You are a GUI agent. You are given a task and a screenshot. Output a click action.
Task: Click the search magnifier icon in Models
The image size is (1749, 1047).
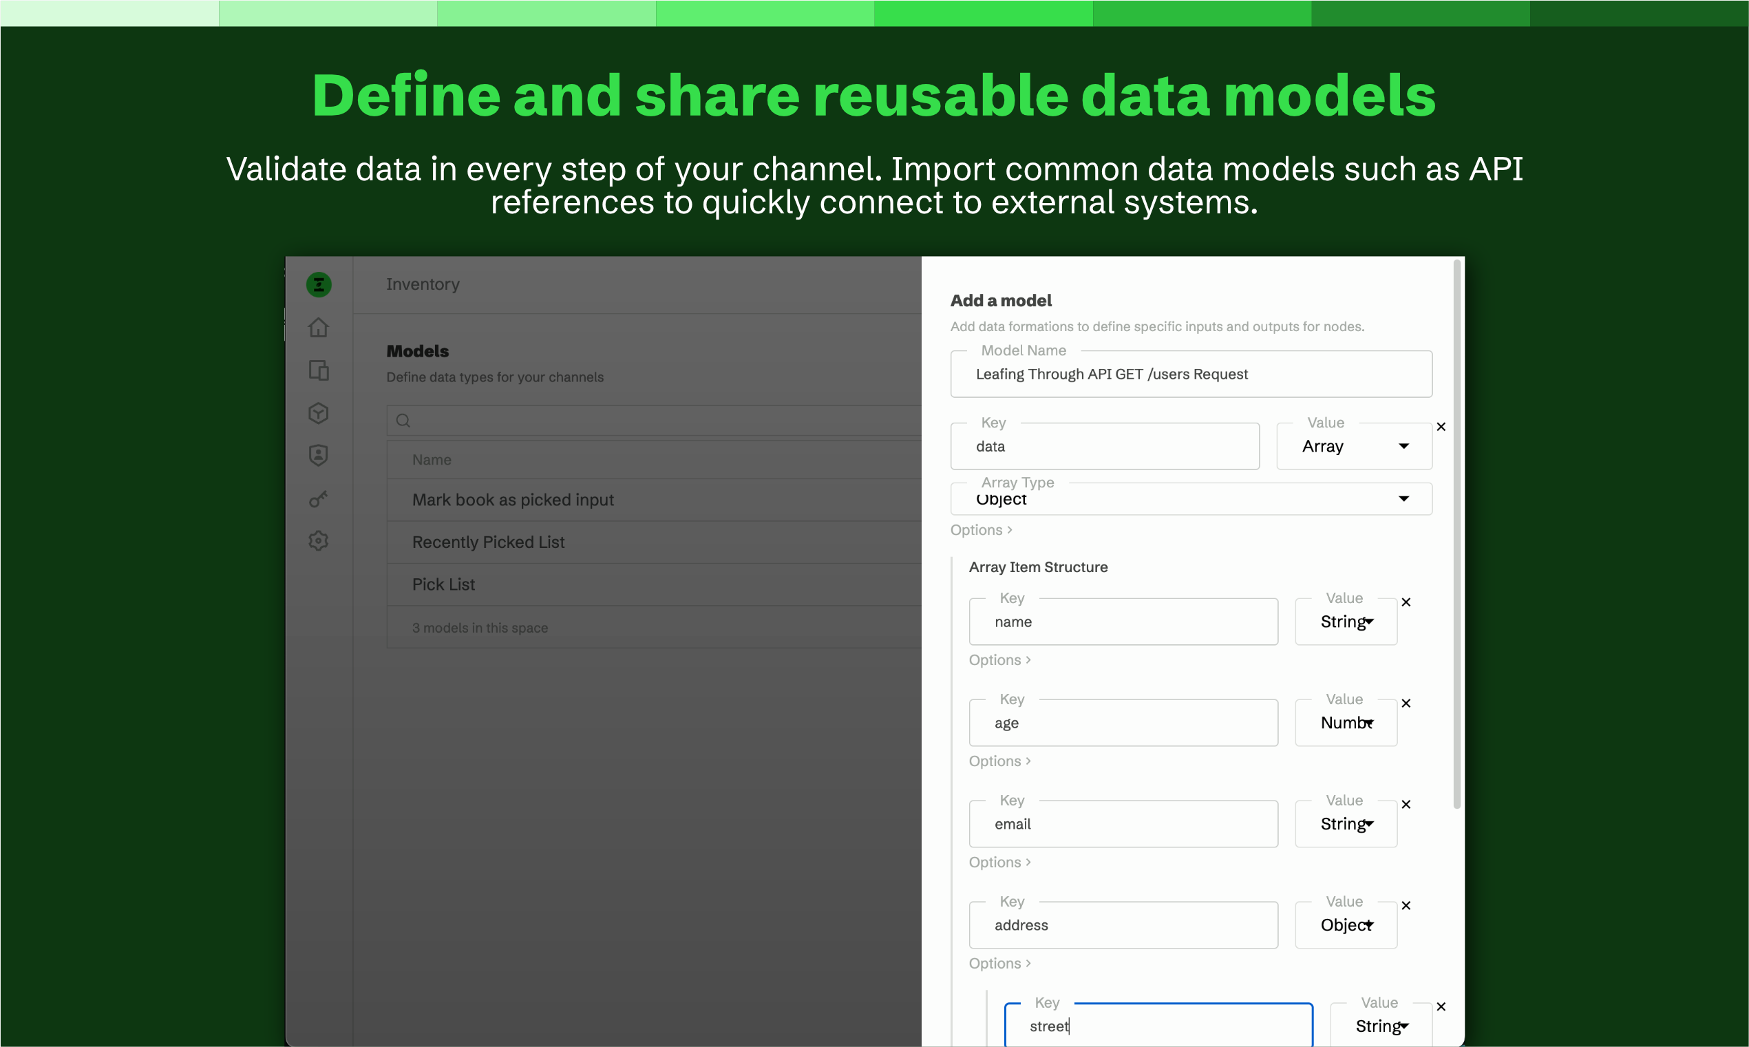[403, 421]
